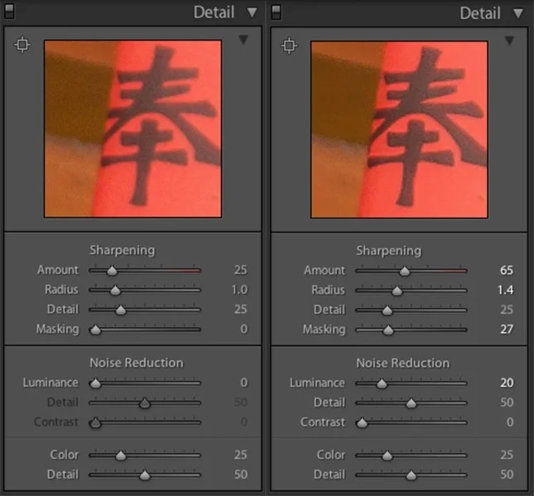This screenshot has height=496, width=534.
Task: Click the Contrast slider handle in right panel
Action: 362,423
